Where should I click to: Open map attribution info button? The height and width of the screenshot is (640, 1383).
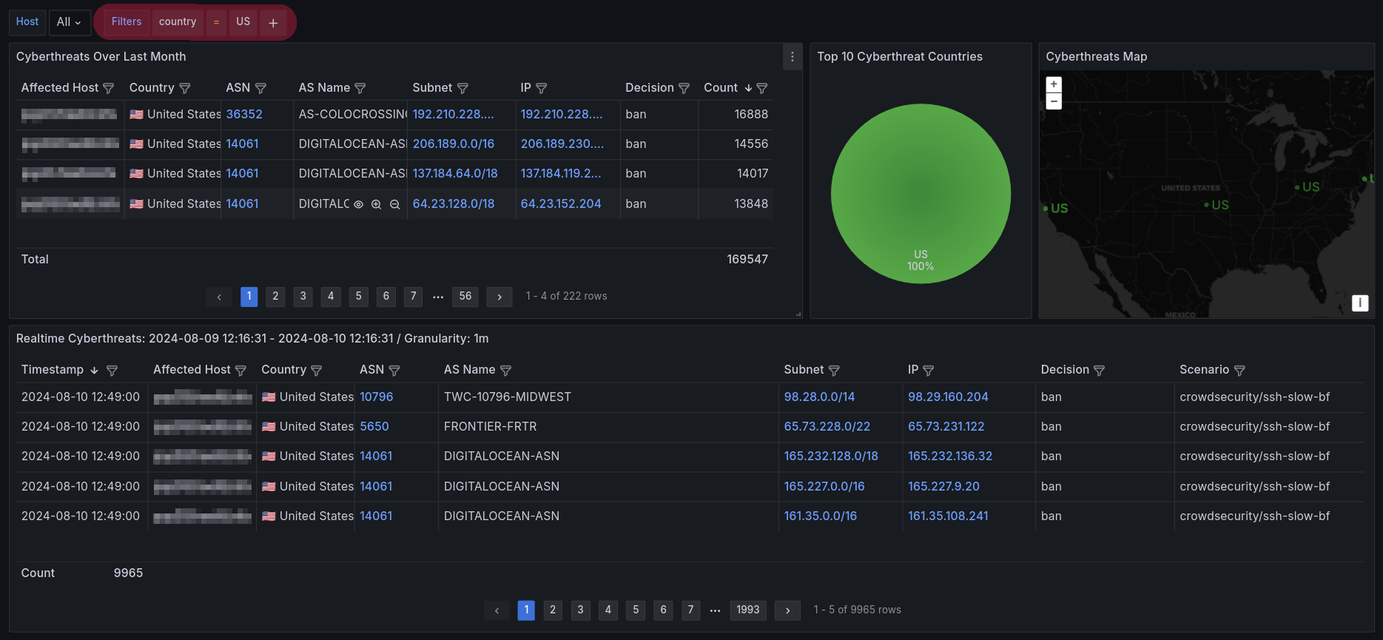coord(1360,303)
